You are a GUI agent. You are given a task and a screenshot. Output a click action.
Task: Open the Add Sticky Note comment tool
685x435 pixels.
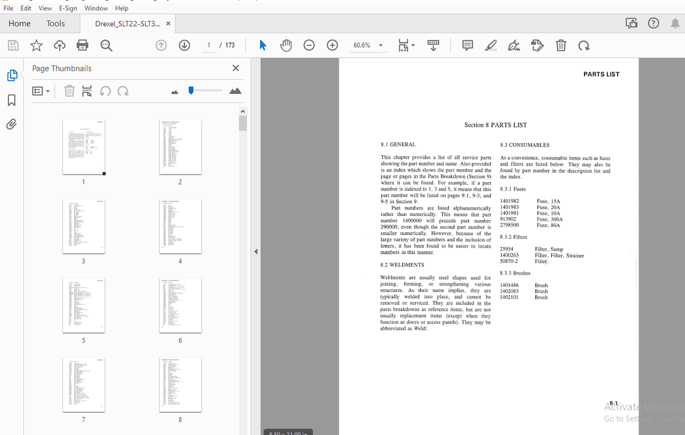pyautogui.click(x=467, y=45)
